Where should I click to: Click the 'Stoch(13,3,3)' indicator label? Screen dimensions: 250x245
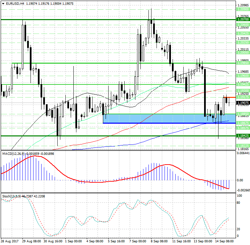point(11,196)
